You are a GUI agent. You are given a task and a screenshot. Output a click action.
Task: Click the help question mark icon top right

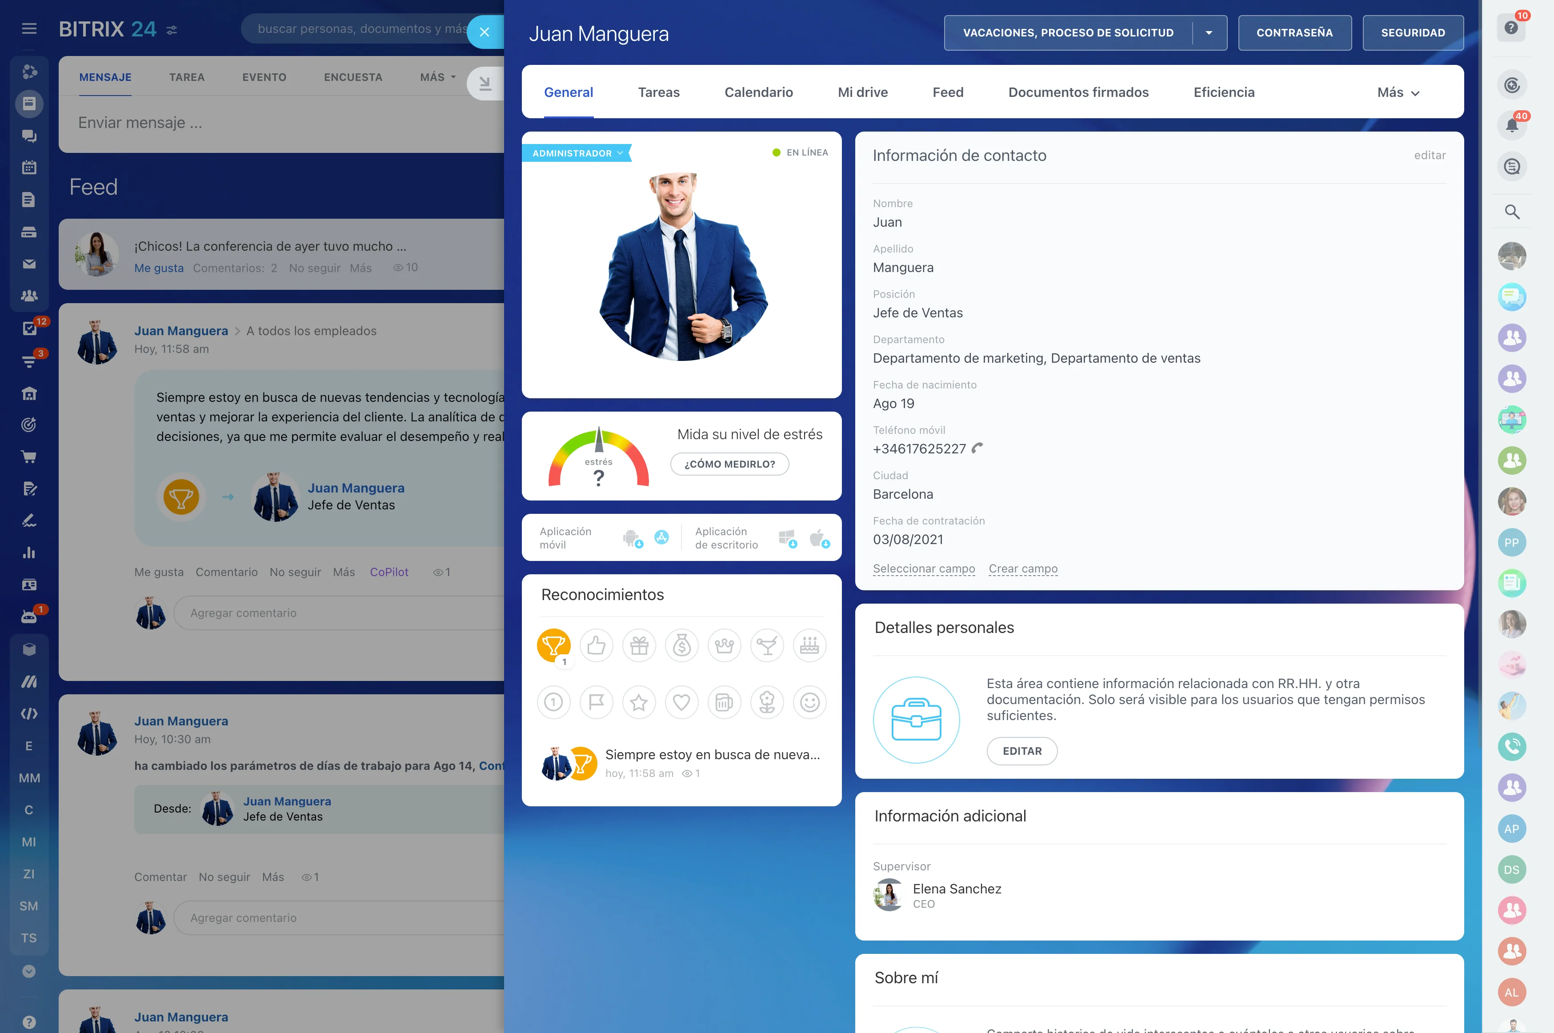(x=1511, y=28)
